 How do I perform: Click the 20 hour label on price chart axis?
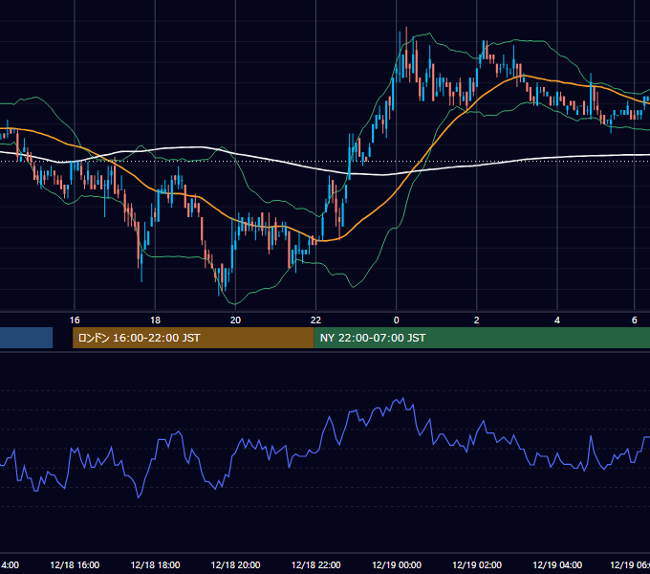click(x=235, y=320)
